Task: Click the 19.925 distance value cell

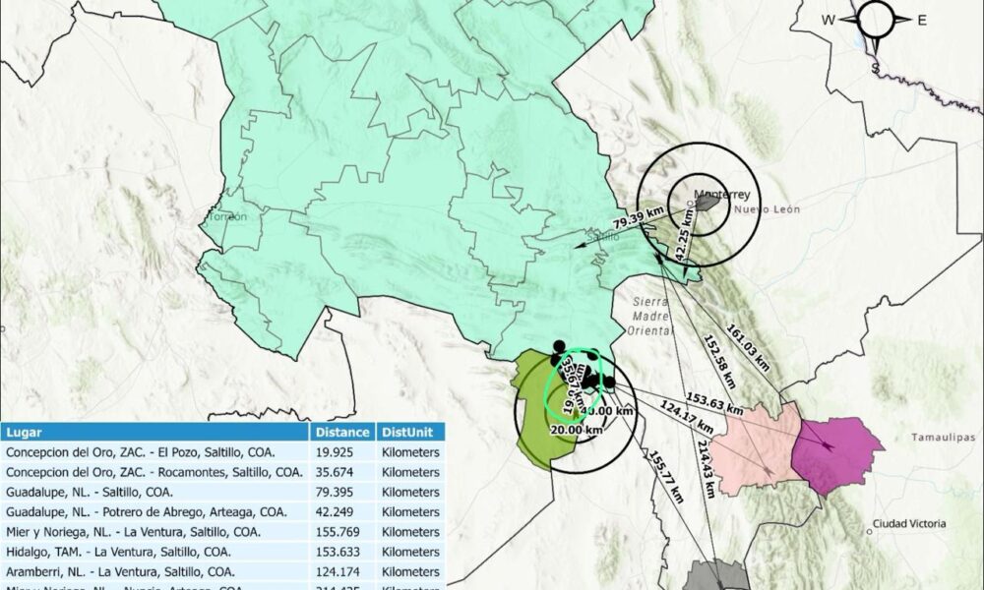Action: [341, 452]
